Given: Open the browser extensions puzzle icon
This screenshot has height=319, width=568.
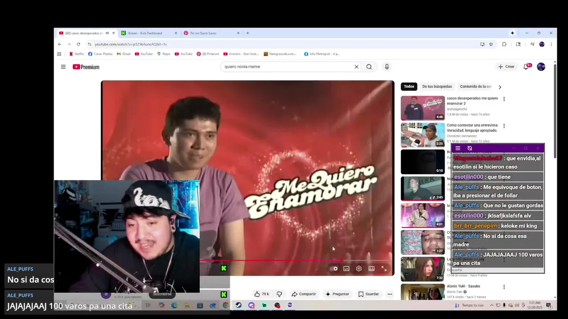Looking at the screenshot, I should pyautogui.click(x=504, y=44).
